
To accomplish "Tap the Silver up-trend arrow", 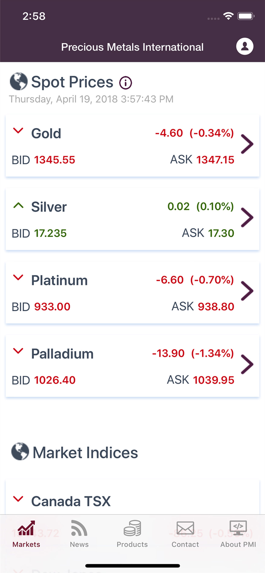I will (18, 205).
